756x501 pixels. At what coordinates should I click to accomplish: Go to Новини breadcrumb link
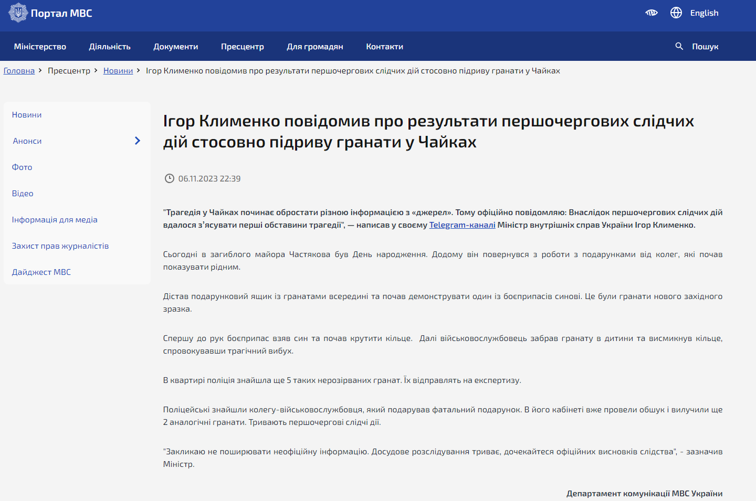(118, 71)
